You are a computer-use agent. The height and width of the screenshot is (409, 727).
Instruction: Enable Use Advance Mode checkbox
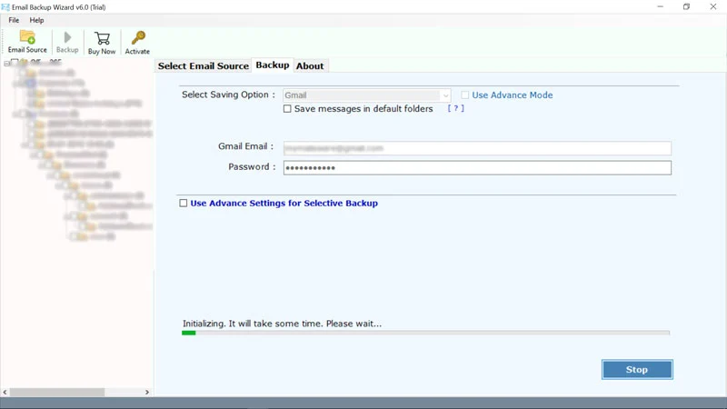[464, 95]
